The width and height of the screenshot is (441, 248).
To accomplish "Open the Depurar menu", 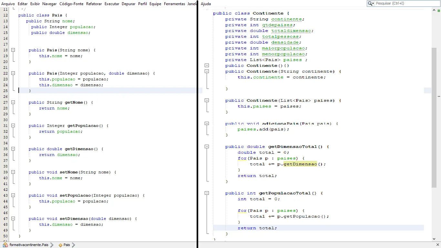I will [x=128, y=4].
